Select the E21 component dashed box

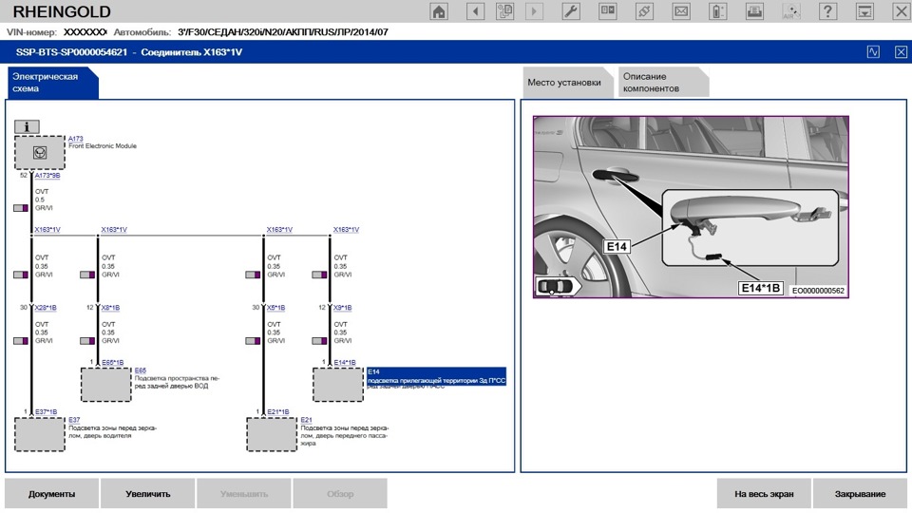[x=272, y=434]
